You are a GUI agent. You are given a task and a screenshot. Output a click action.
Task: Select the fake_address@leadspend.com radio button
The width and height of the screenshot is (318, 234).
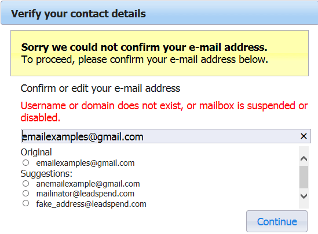(x=25, y=203)
